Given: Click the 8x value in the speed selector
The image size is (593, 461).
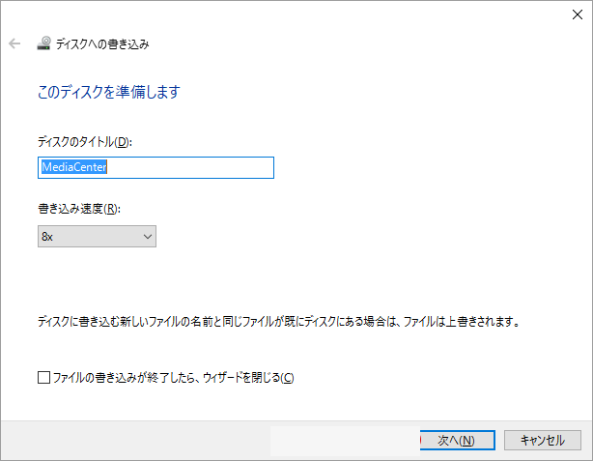Looking at the screenshot, I should [x=48, y=236].
